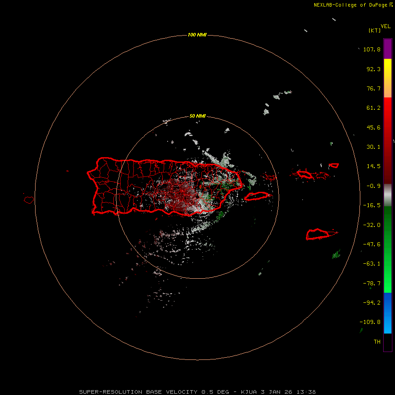Click the 14.5 velocity scale value
The width and height of the screenshot is (395, 395).
tap(373, 166)
